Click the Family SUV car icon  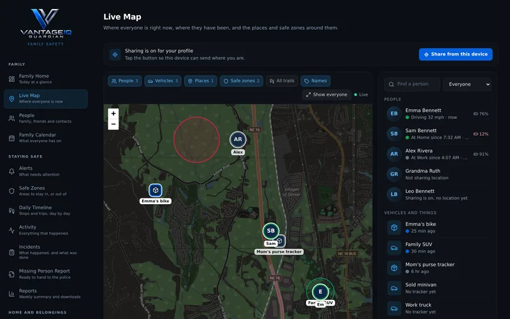pos(394,248)
